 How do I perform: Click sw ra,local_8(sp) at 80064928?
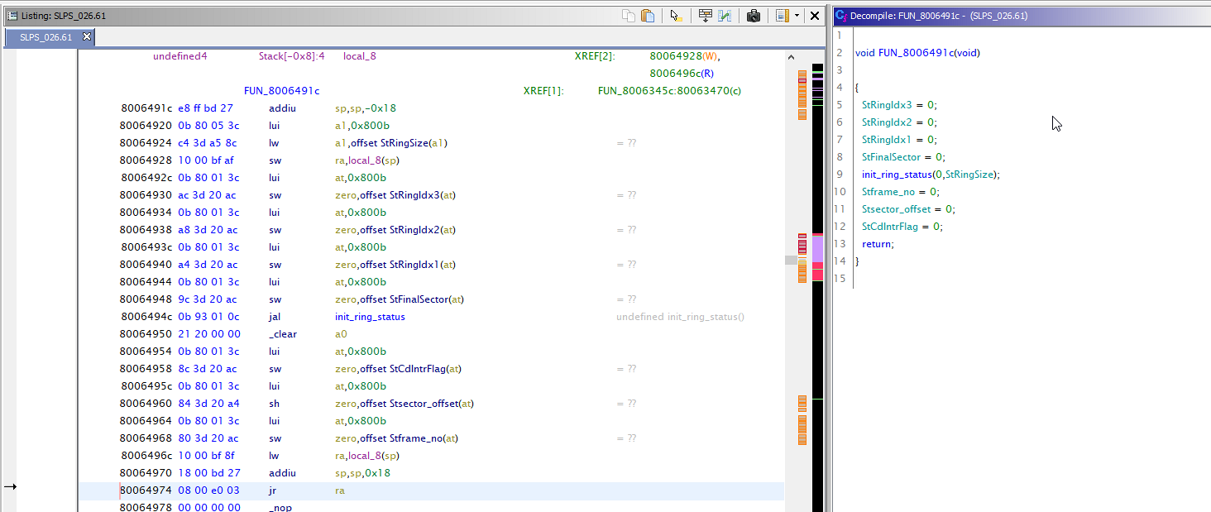coord(367,160)
